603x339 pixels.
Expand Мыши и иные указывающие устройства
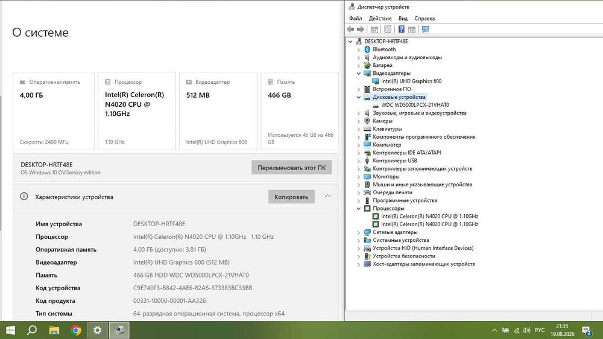click(x=358, y=185)
